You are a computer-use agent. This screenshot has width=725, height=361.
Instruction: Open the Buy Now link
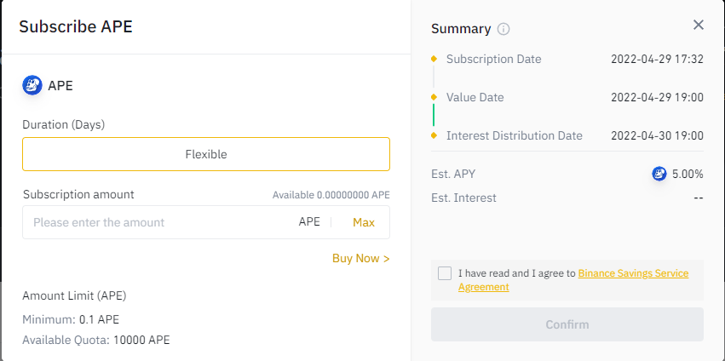point(361,258)
